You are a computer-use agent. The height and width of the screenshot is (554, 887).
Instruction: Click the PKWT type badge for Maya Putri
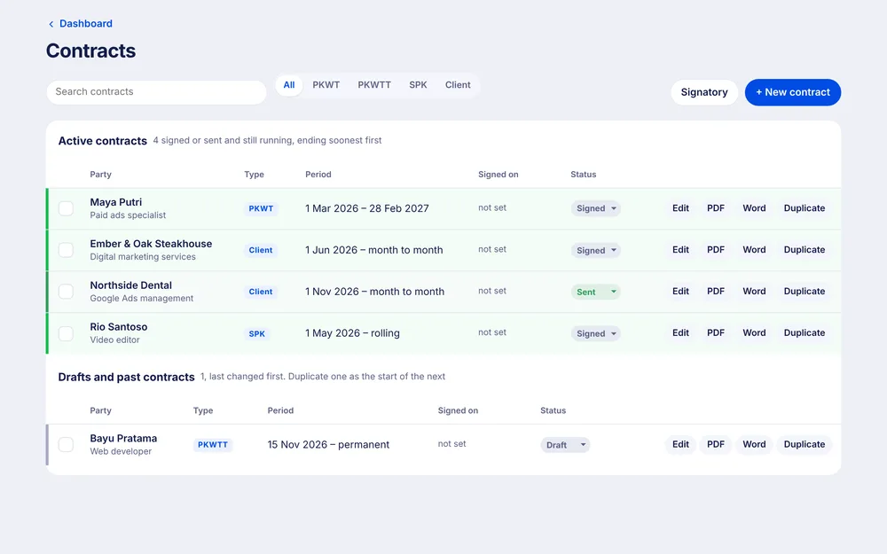coord(261,208)
